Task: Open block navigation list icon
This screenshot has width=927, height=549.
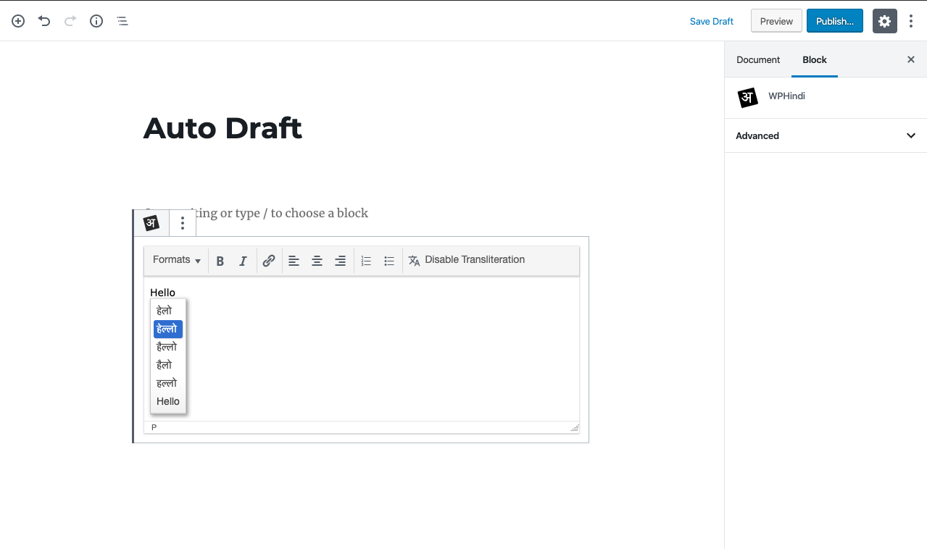Action: (122, 21)
